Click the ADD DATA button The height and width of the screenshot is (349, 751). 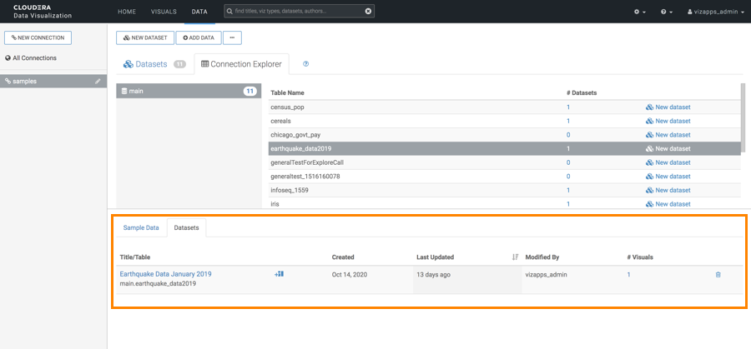(198, 37)
